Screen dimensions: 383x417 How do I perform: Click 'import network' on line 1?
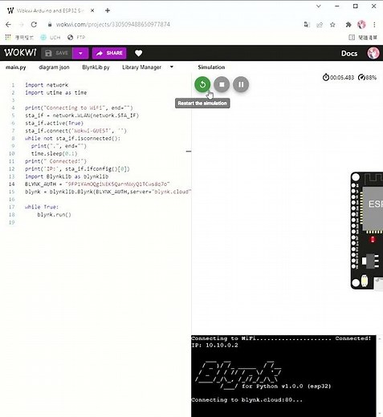47,85
